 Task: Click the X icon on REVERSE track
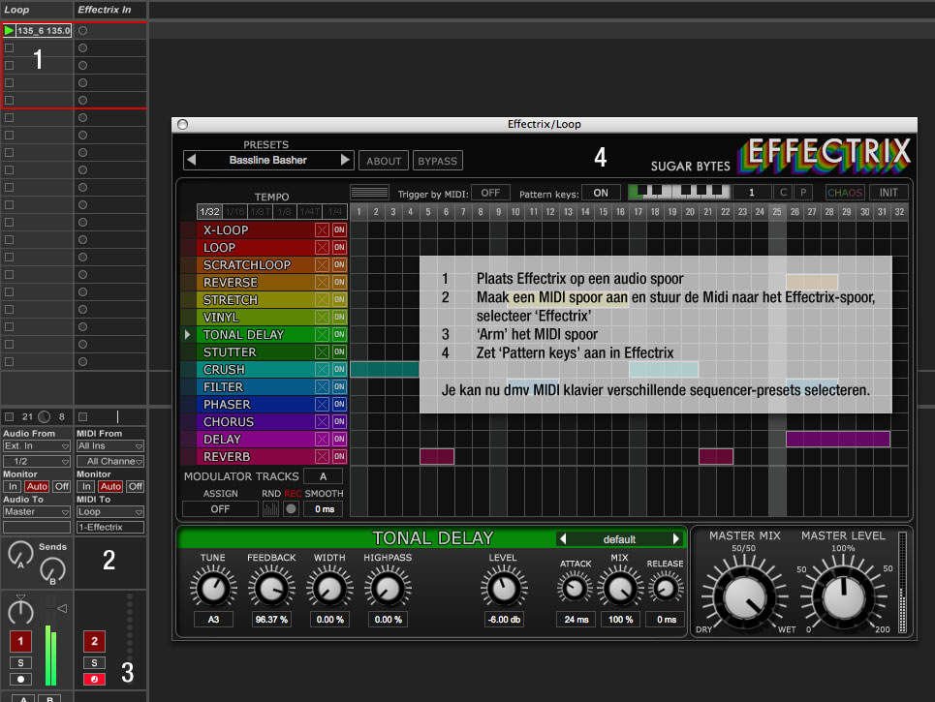tap(322, 282)
